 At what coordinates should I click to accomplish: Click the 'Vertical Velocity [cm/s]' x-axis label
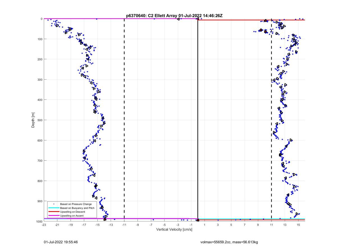(x=174, y=230)
